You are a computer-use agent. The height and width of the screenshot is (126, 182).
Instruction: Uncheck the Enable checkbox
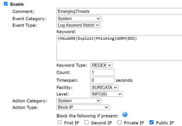[6, 4]
